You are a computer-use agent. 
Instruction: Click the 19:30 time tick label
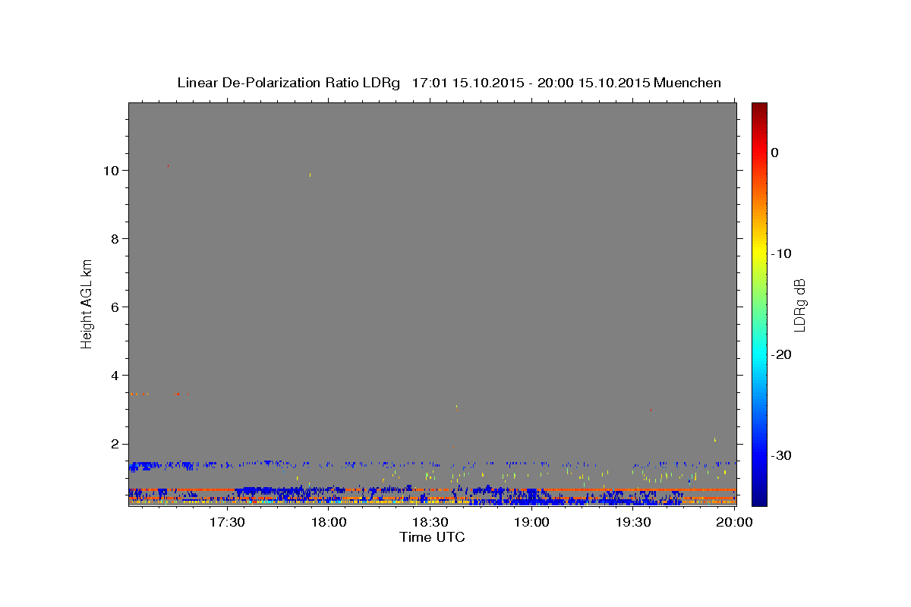pos(633,522)
